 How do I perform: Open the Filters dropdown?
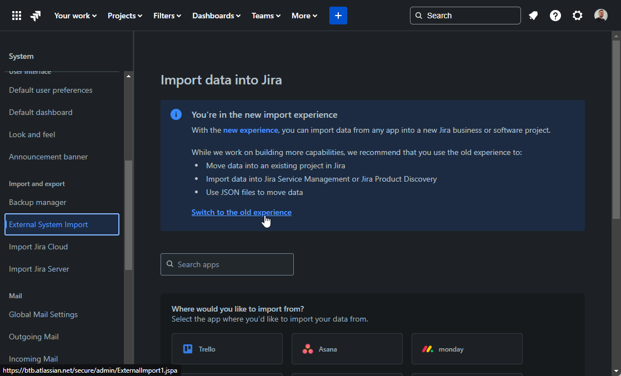click(x=167, y=16)
